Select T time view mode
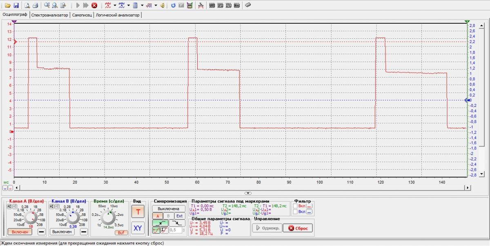 tap(138, 212)
